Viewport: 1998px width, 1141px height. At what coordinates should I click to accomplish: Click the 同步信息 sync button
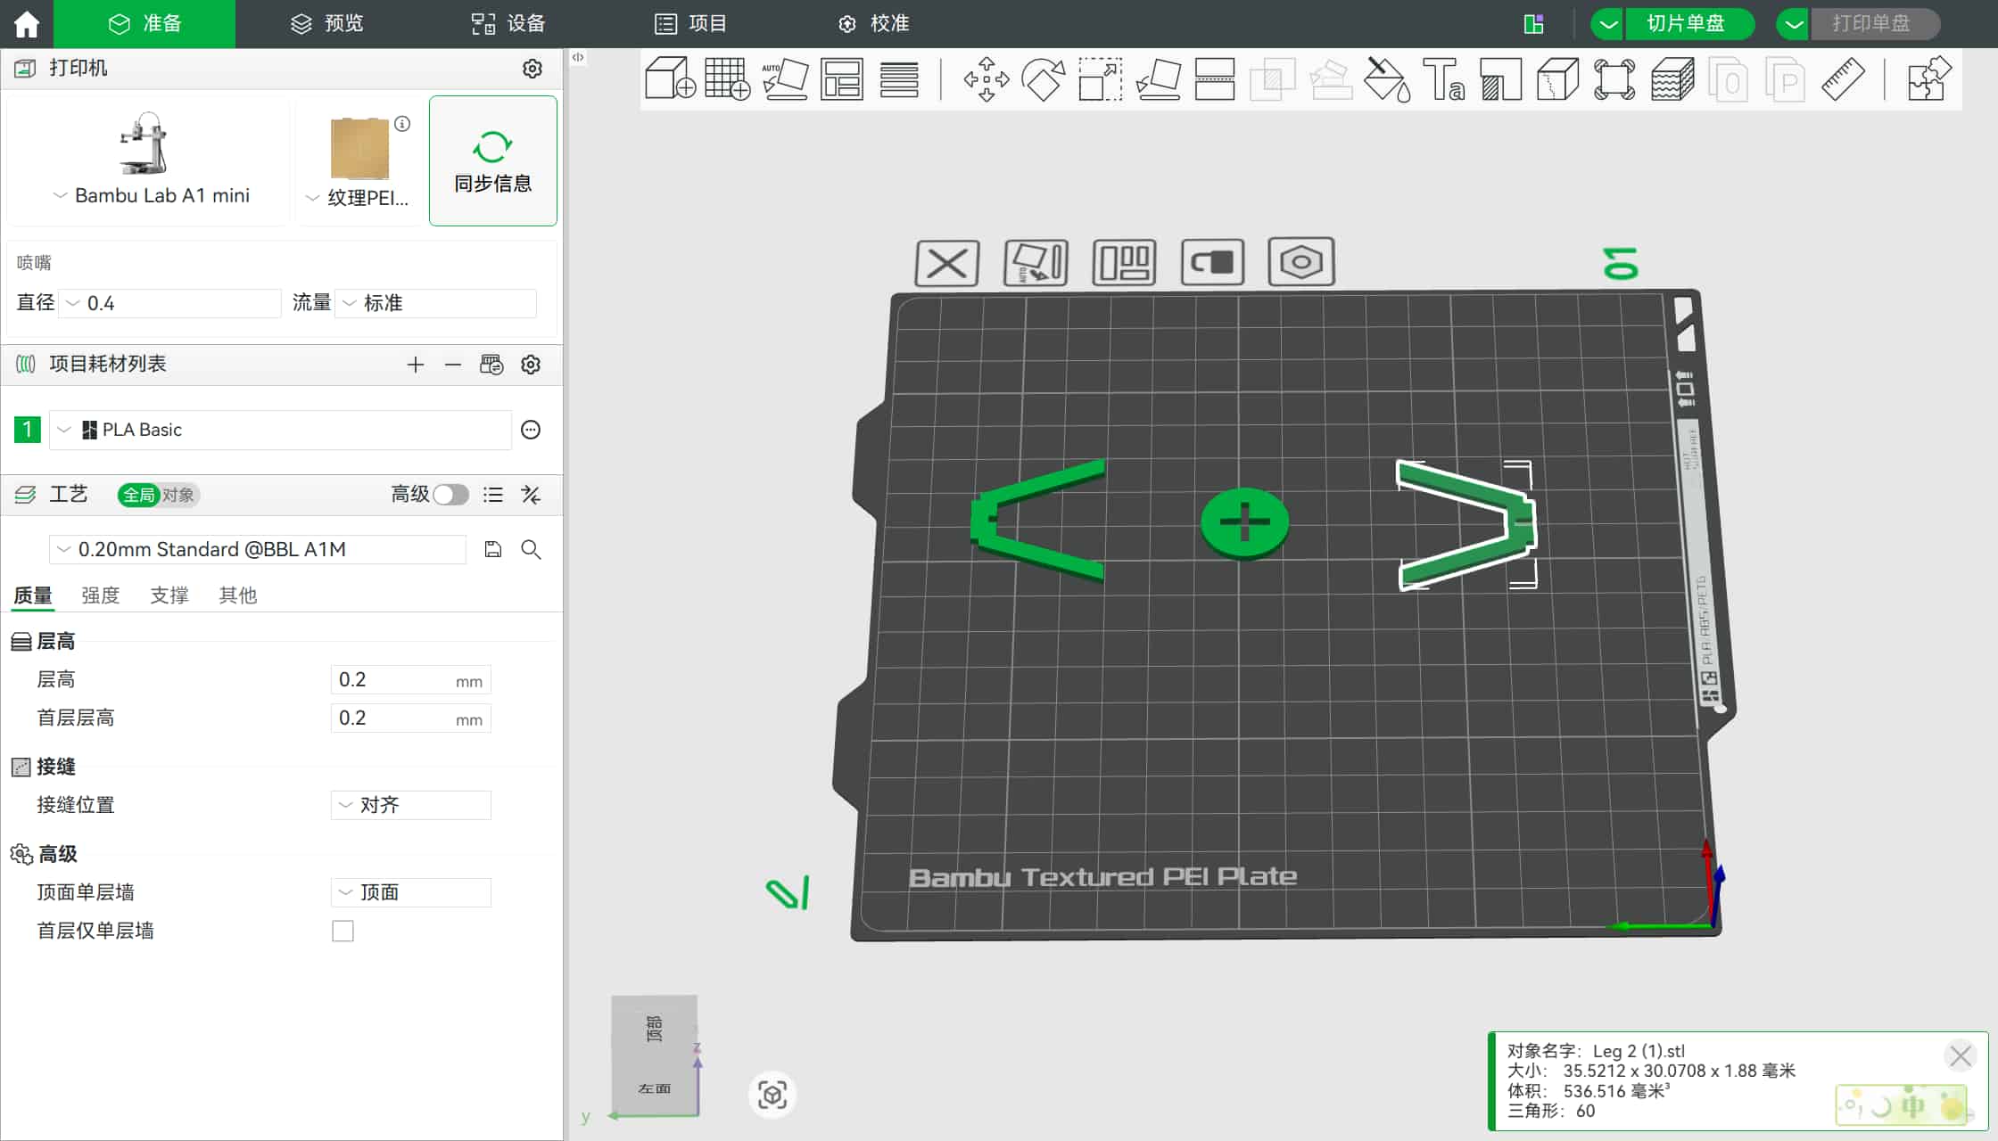pyautogui.click(x=492, y=161)
